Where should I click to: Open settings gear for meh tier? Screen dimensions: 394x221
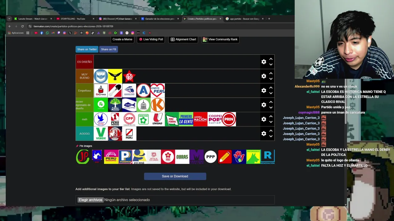[x=264, y=119]
